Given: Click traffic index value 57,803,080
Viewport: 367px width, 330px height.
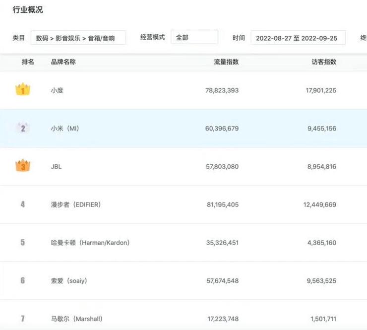Looking at the screenshot, I should 222,167.
